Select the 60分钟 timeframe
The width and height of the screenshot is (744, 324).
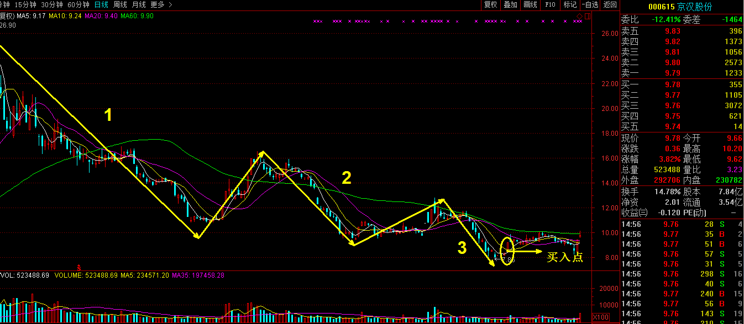pos(78,4)
